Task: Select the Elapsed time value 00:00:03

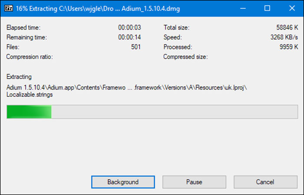Action: click(x=129, y=28)
